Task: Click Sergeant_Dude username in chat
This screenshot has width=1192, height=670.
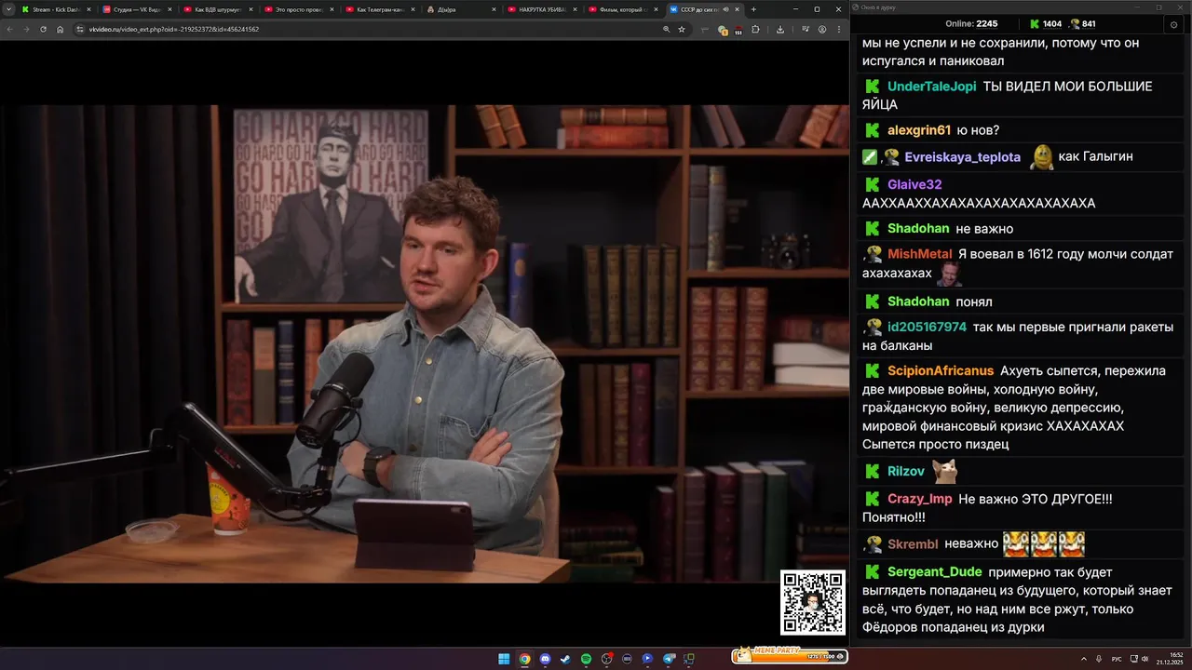Action: [935, 572]
